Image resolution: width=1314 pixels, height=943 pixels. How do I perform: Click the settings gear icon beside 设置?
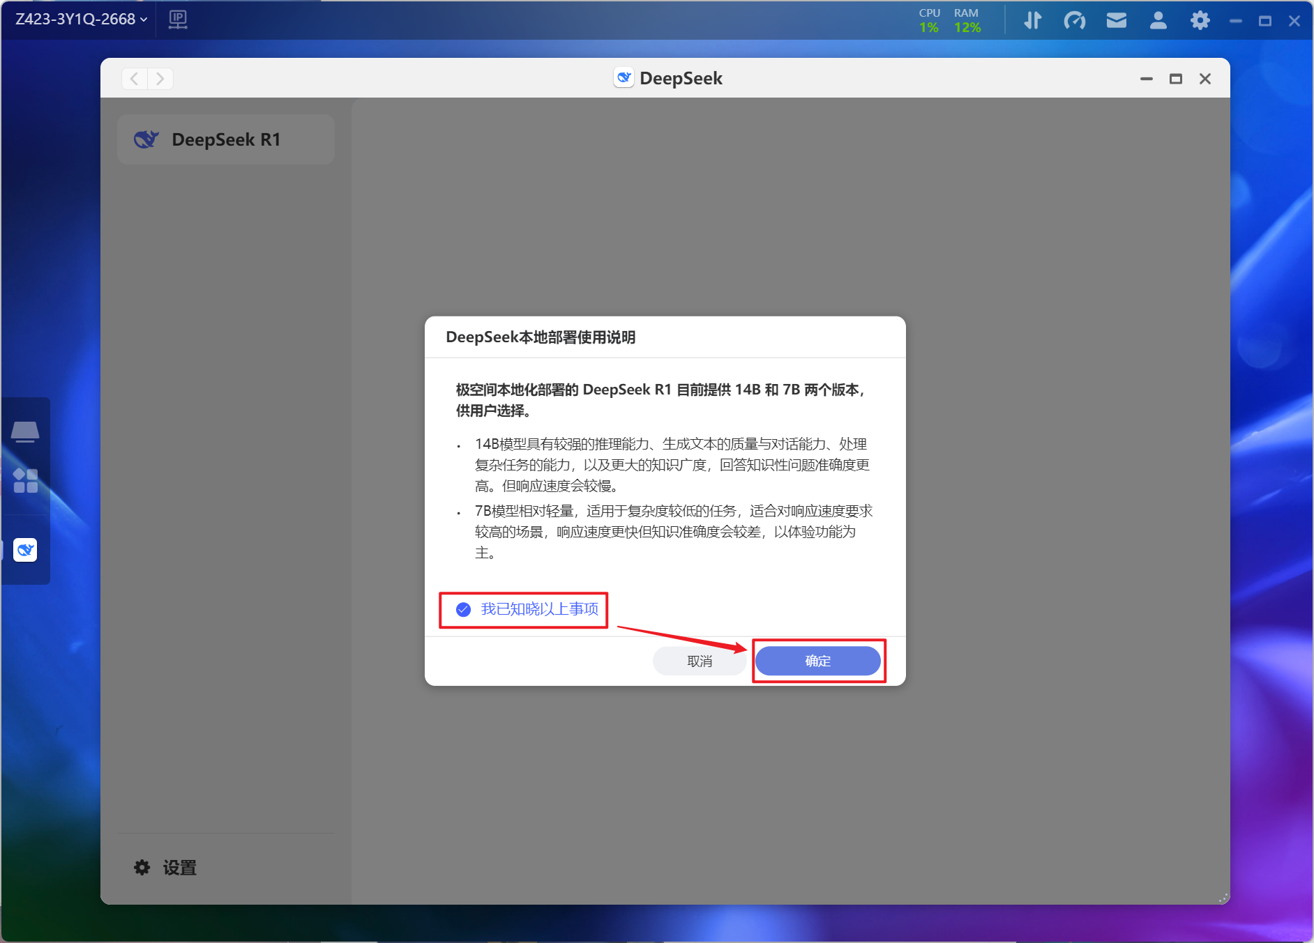(x=142, y=868)
